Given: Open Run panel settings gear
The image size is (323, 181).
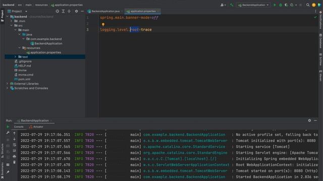Looking at the screenshot, I should pyautogui.click(x=309, y=121).
